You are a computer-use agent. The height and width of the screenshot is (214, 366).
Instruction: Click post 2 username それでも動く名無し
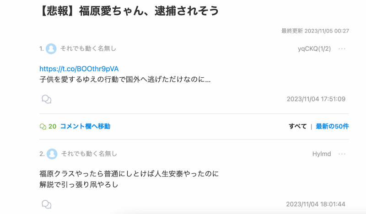point(89,154)
